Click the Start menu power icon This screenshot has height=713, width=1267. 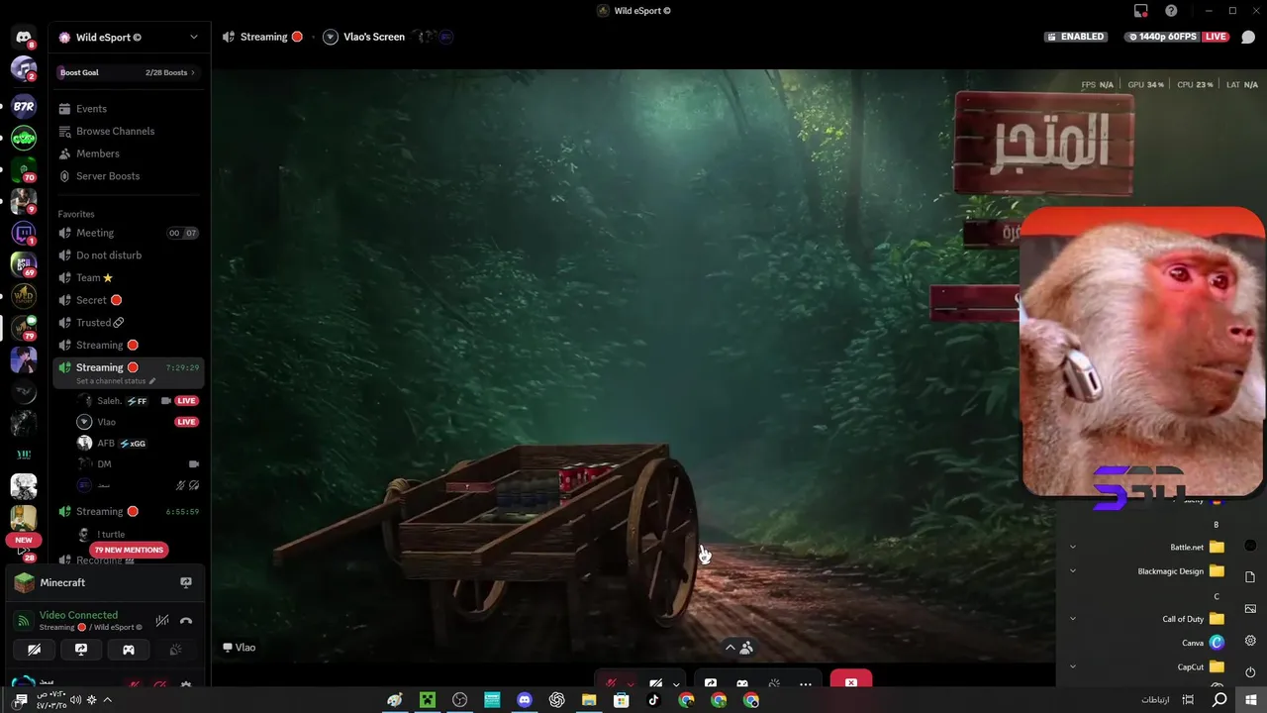(x=1250, y=672)
